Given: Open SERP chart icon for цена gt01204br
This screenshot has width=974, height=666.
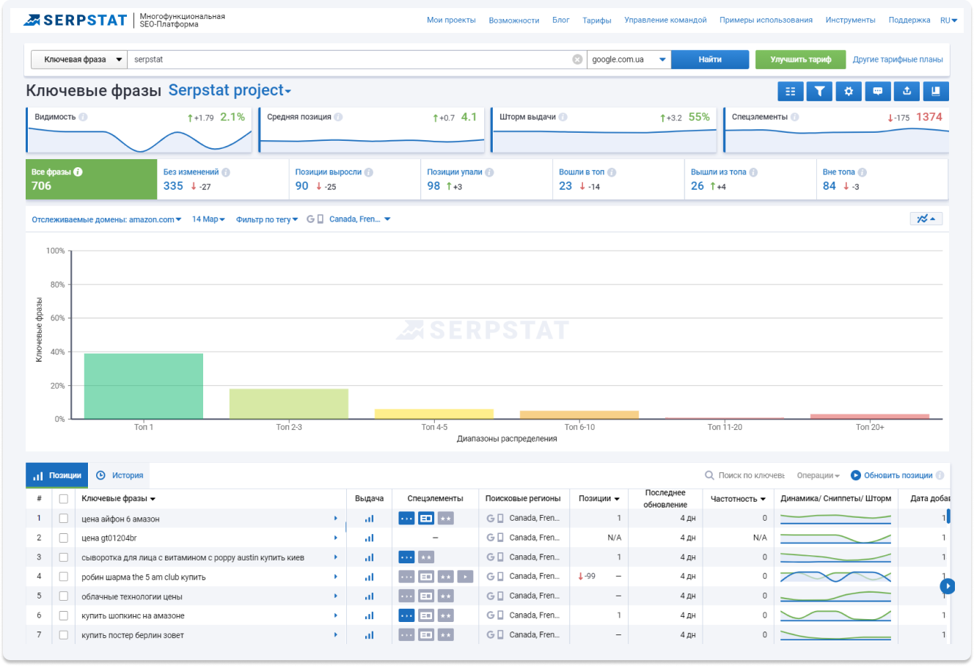Looking at the screenshot, I should pos(369,538).
